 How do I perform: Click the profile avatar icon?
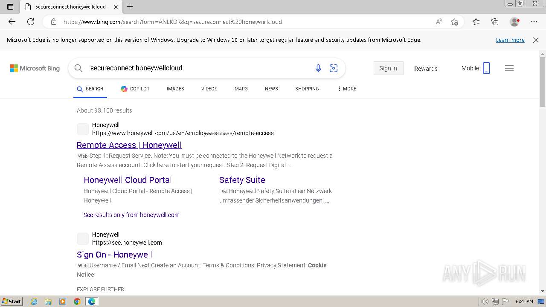[515, 22]
